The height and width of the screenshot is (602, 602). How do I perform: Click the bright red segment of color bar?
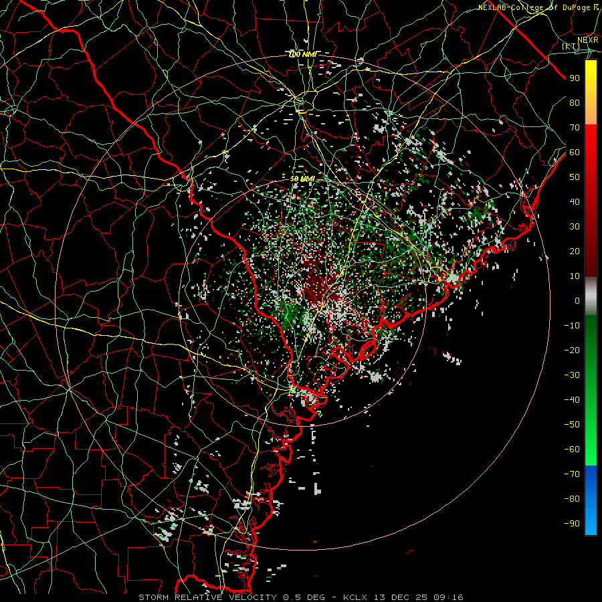point(591,139)
